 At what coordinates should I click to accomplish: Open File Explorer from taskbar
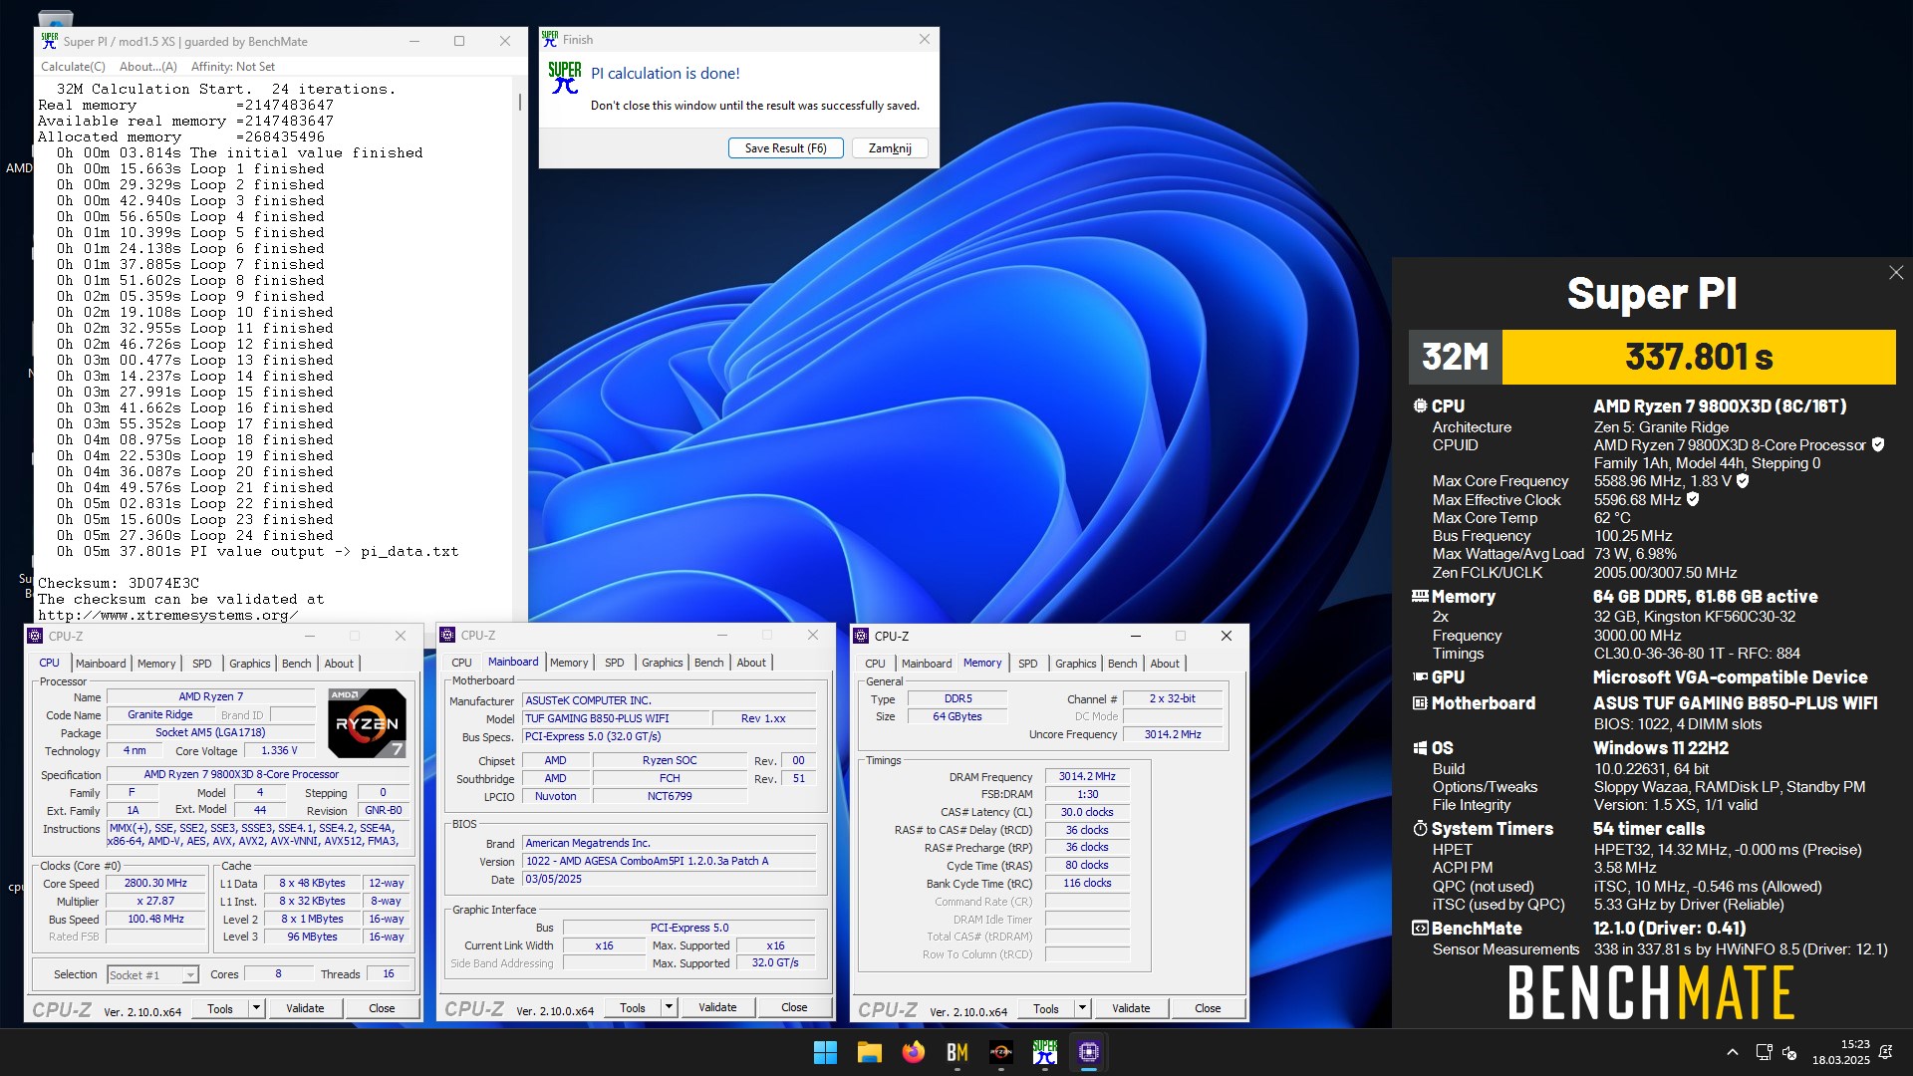tap(869, 1052)
